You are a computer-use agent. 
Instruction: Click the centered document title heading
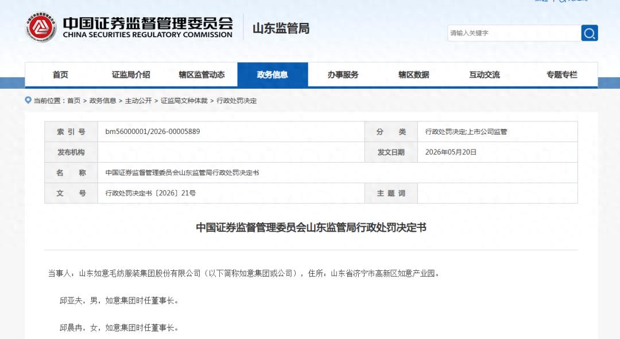click(x=311, y=227)
